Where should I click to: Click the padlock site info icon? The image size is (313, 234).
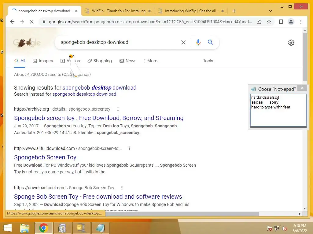tap(44, 22)
